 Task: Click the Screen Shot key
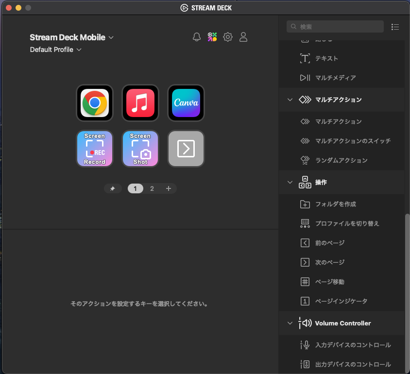click(140, 149)
